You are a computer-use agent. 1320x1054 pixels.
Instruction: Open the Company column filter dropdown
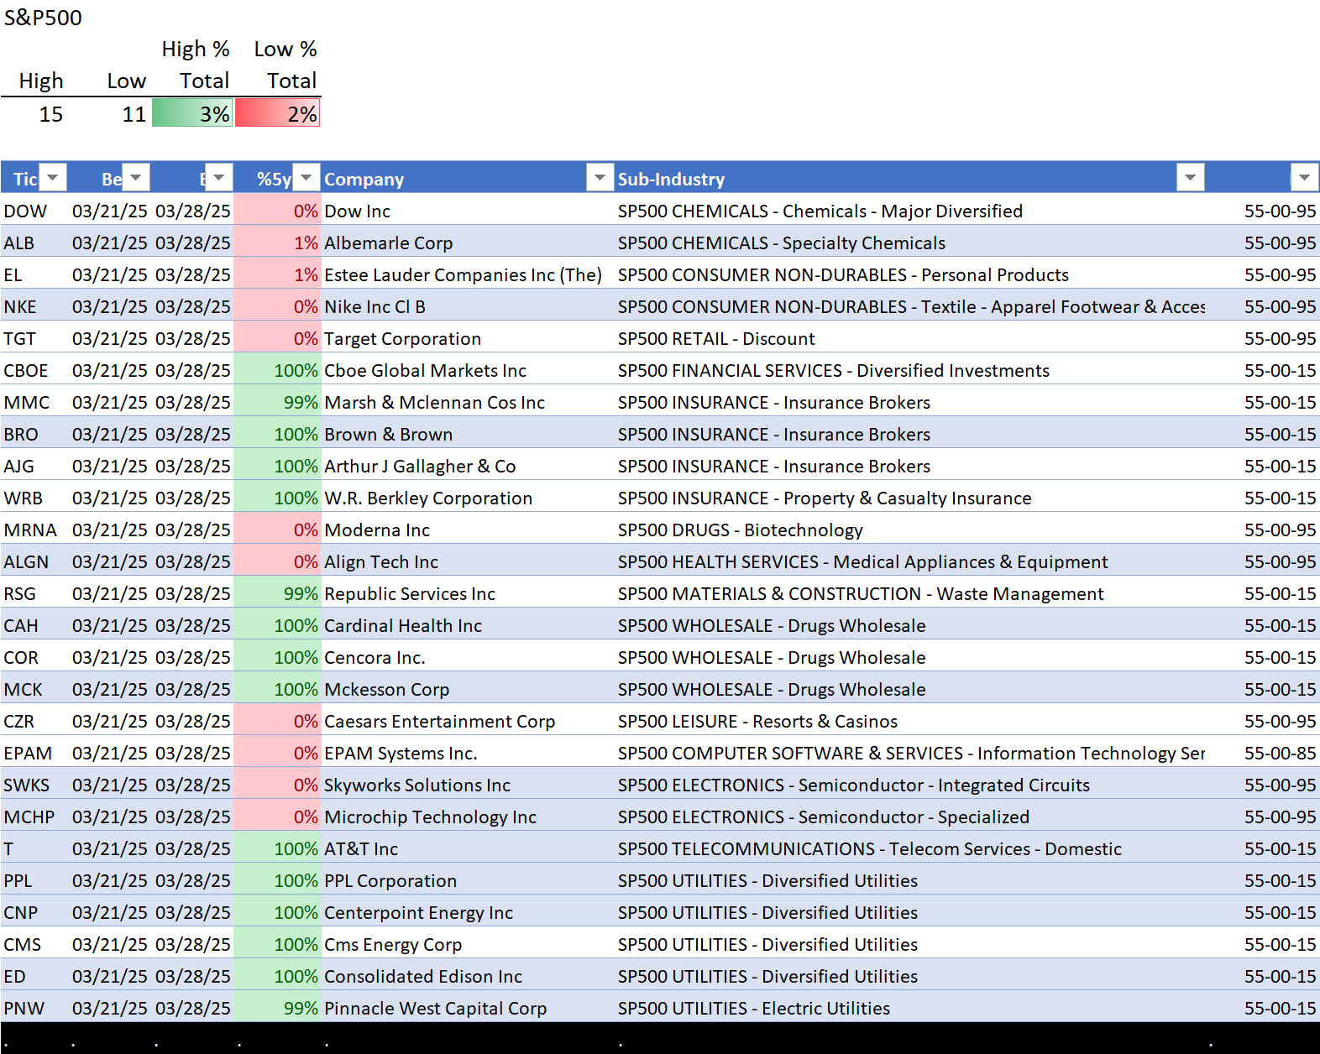(600, 178)
